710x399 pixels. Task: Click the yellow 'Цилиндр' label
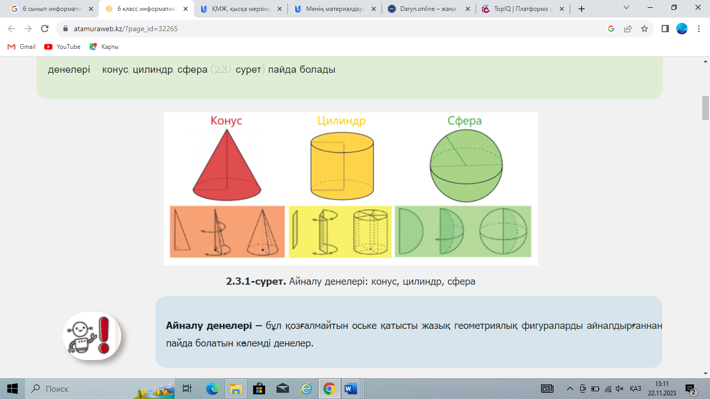341,121
